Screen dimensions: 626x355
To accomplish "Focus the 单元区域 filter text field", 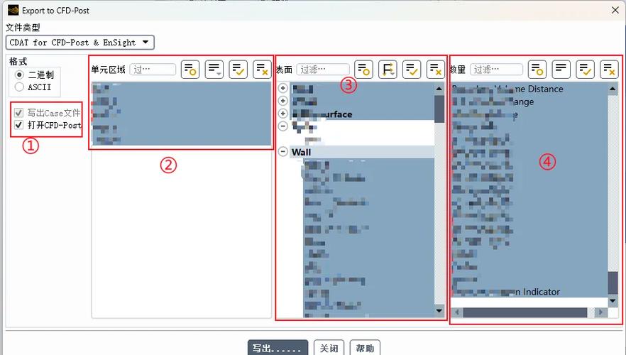I will coord(153,70).
